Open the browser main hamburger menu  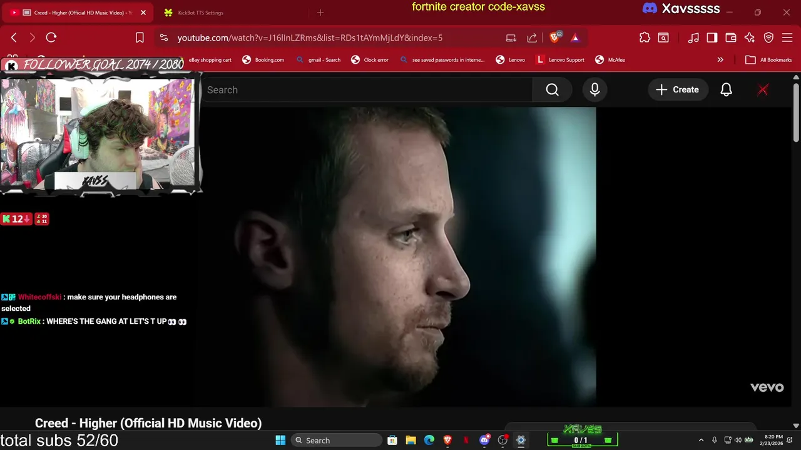(x=787, y=37)
